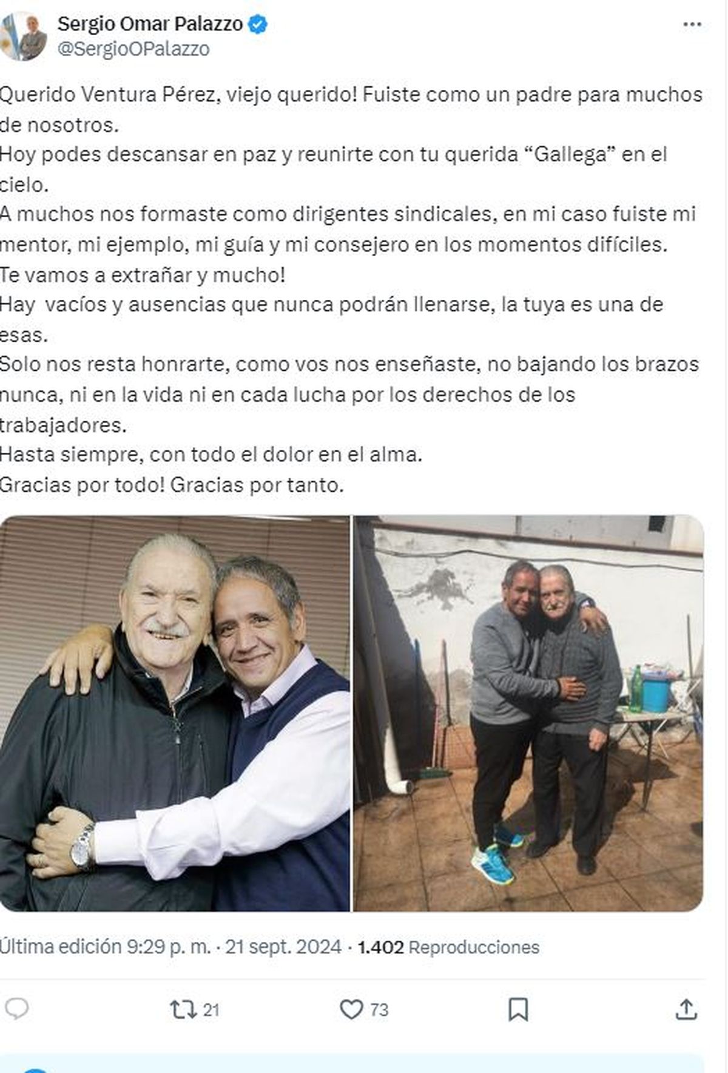Open Sergio Omar Palazzo's profile avatar
The width and height of the screenshot is (728, 1073).
coord(24,37)
